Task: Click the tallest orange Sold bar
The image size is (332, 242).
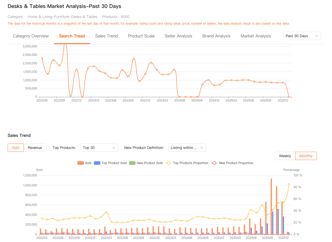Action: [x=271, y=206]
